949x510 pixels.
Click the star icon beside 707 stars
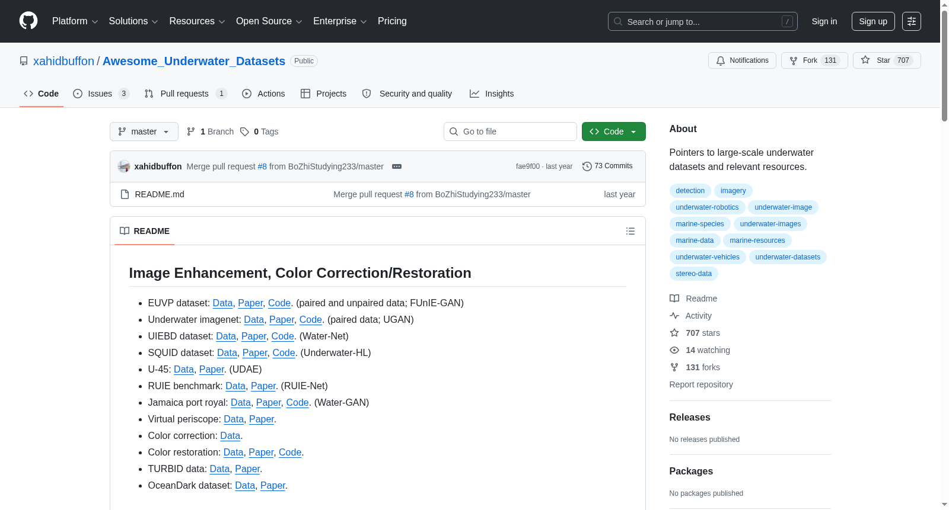click(x=674, y=333)
